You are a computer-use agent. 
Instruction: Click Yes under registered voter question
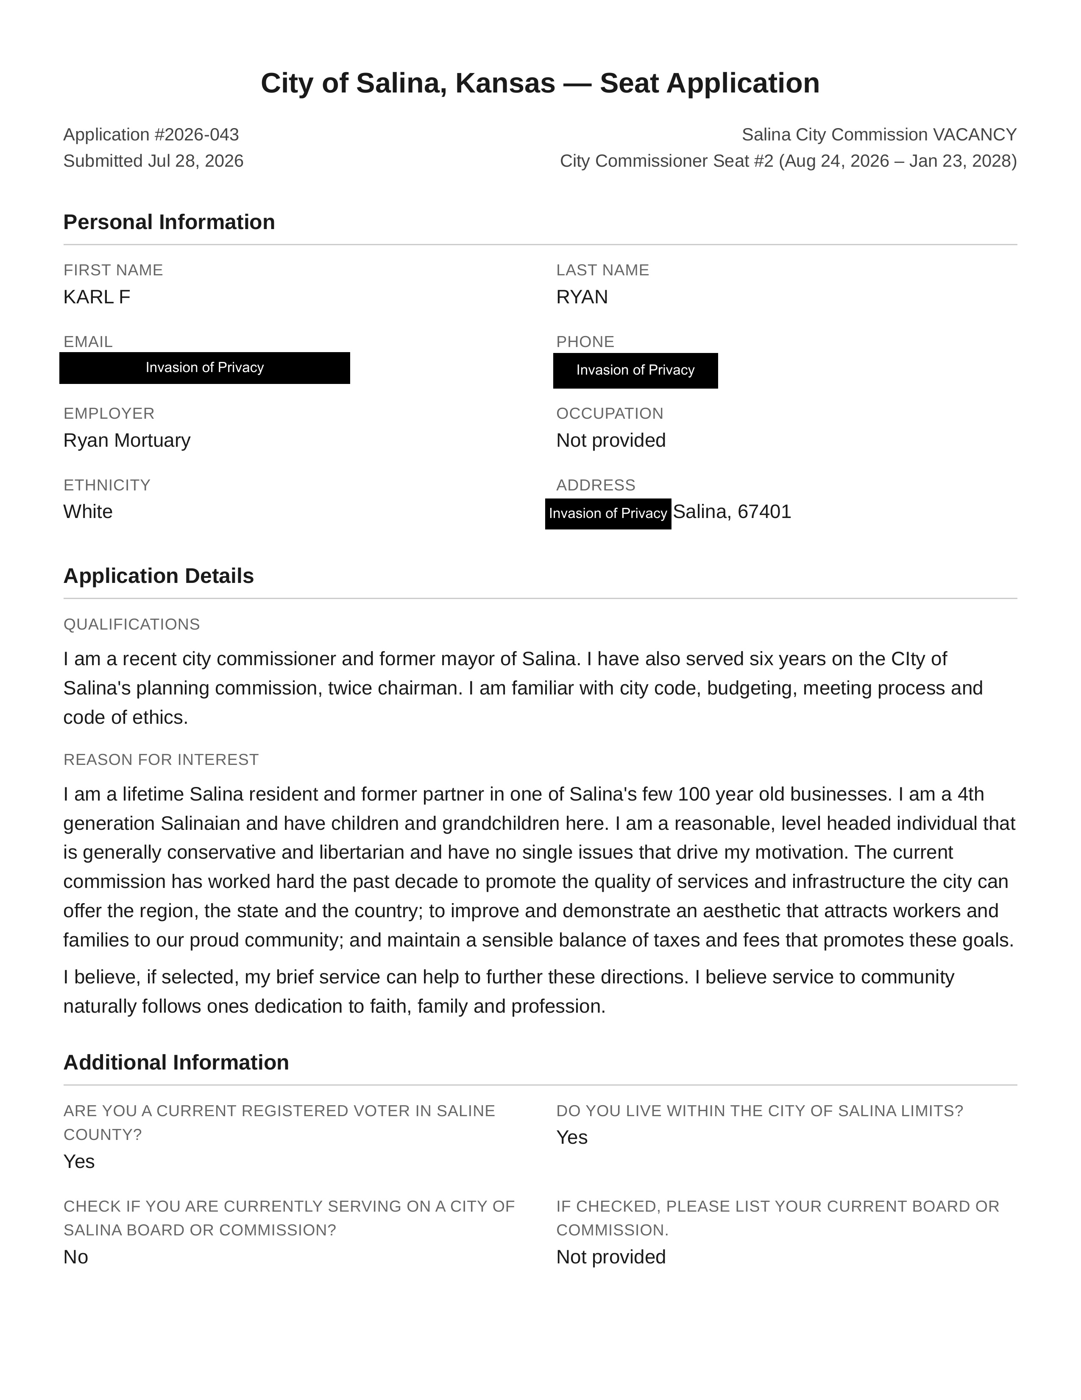tap(79, 1162)
